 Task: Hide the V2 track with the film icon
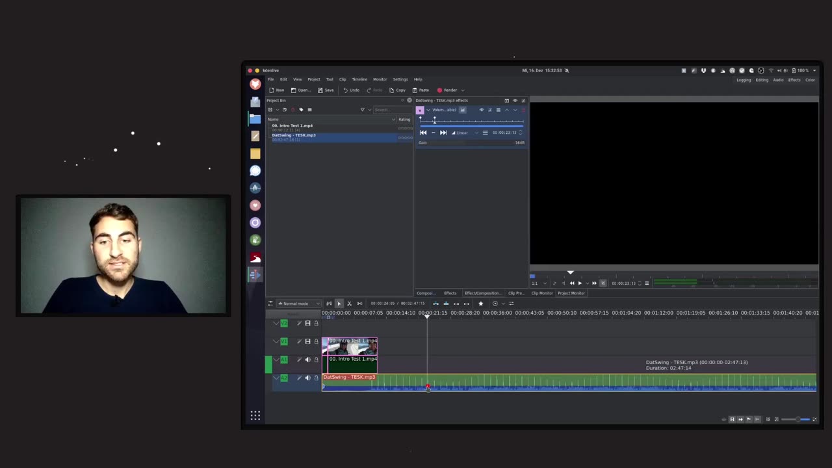point(307,323)
